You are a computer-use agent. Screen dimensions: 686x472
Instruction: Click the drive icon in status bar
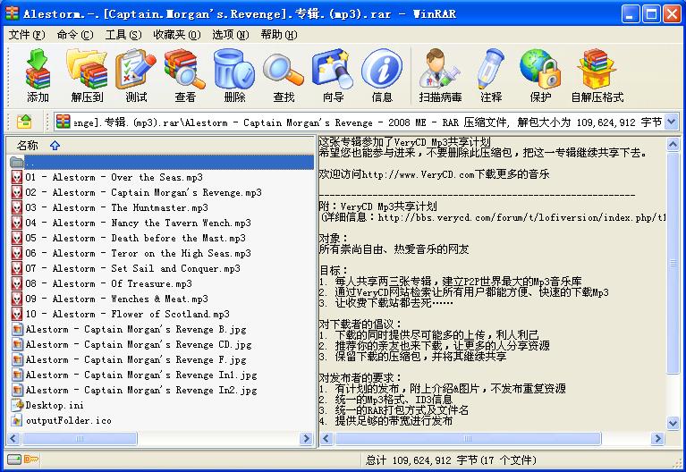14,459
